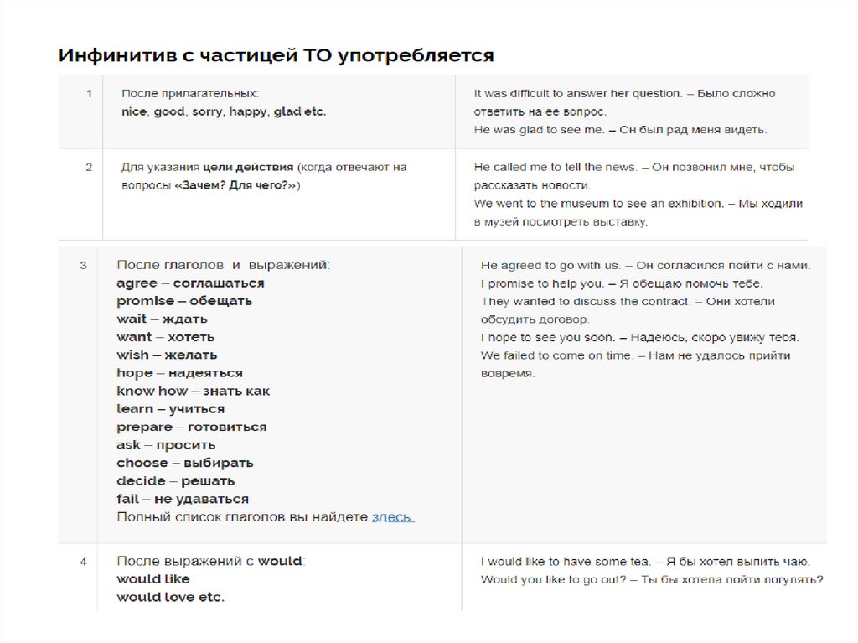Click row number 1 in the table
The image size is (858, 643).
tap(89, 94)
